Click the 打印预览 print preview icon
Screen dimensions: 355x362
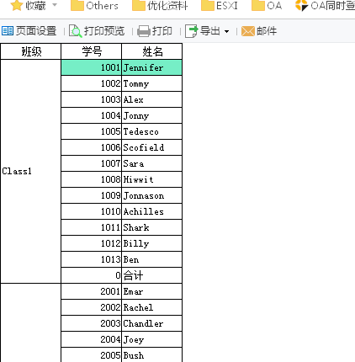(76, 31)
